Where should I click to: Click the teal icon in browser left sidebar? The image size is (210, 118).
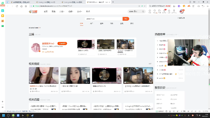click(x=3, y=10)
